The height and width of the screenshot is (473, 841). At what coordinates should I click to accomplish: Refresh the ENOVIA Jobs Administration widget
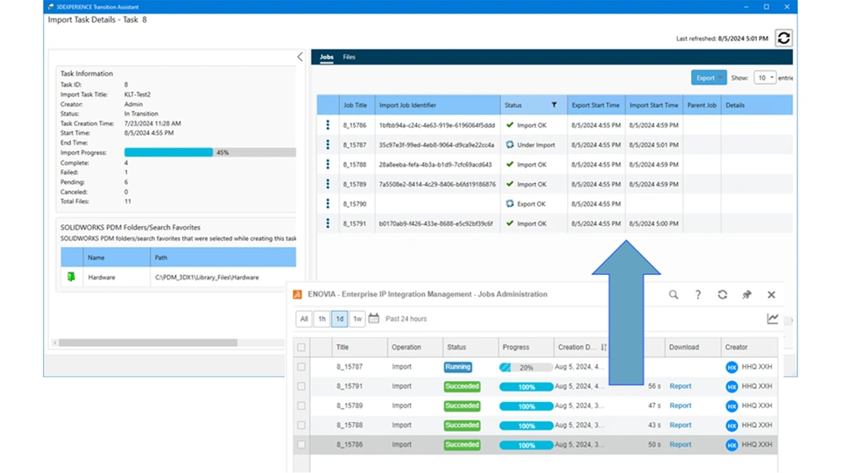[x=723, y=294]
